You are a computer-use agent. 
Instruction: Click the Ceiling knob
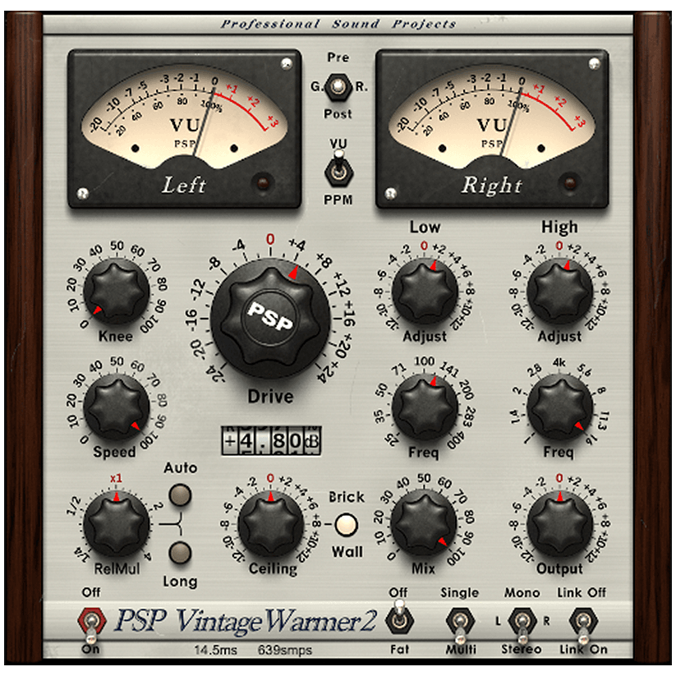(271, 523)
